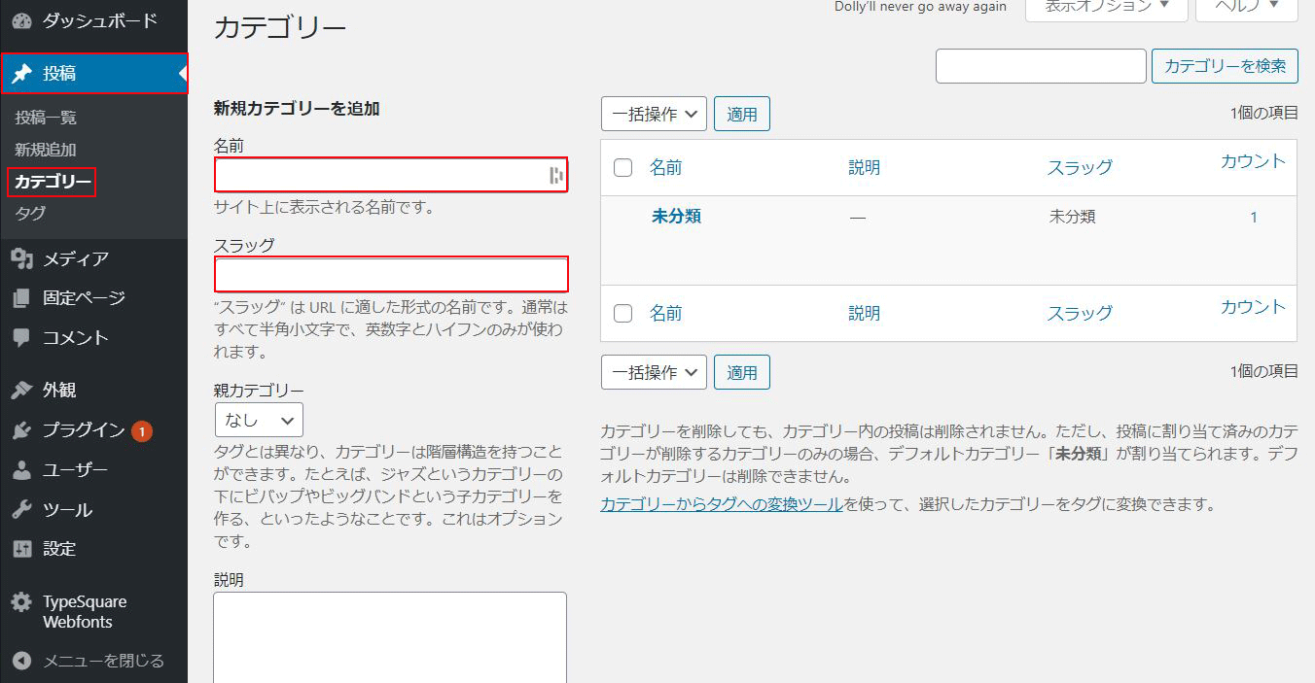Follow the カテゴリーからタグへの変換ツール link
The image size is (1315, 683).
pos(721,504)
